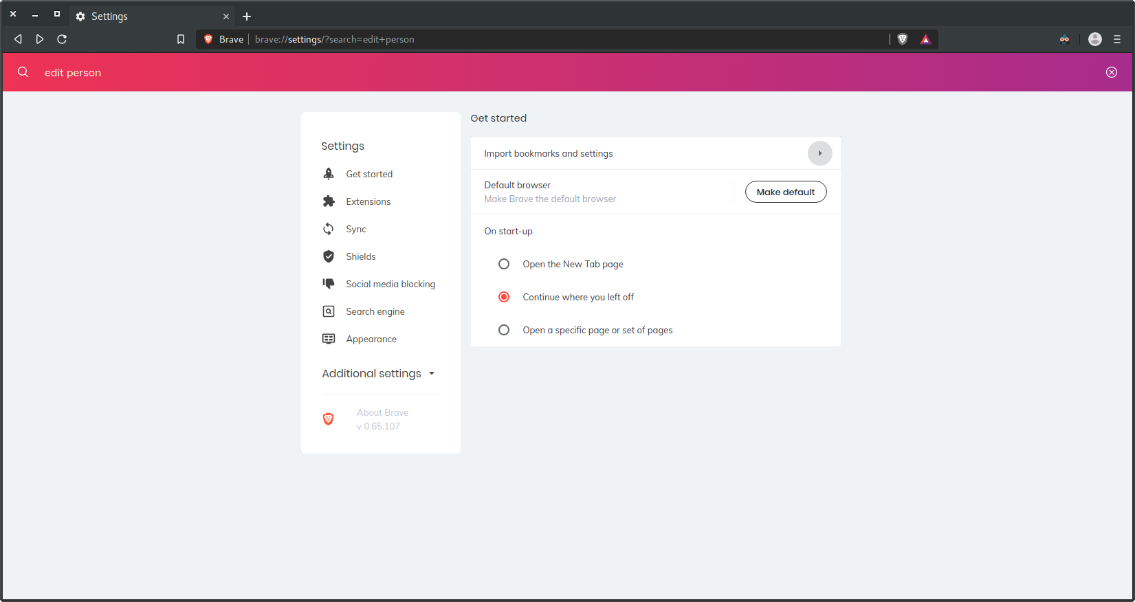This screenshot has width=1135, height=602.
Task: Close the Settings tab
Action: pyautogui.click(x=226, y=16)
